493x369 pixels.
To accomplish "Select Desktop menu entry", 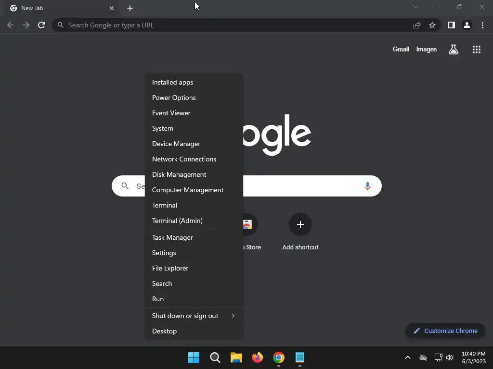I will coord(194,332).
